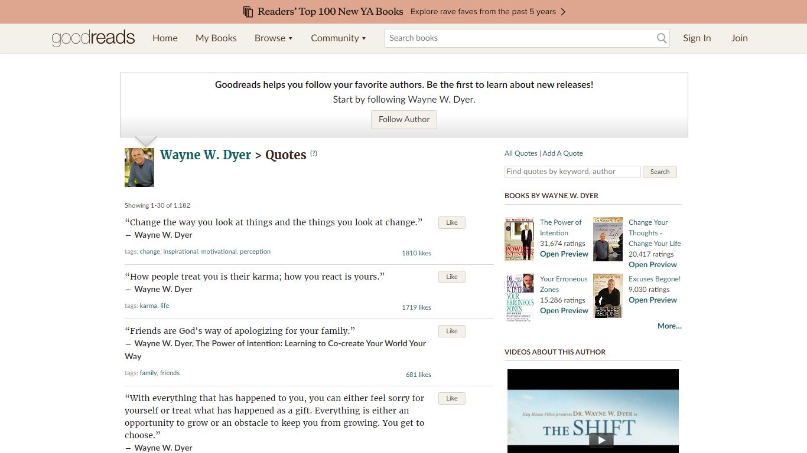Open Wayne W. Dyer author heading link
807x453 pixels.
206,155
